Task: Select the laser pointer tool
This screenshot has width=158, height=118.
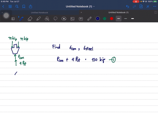Action: coord(90,19)
